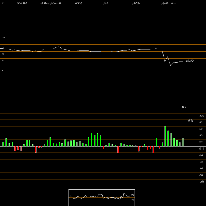The width and height of the screenshot is (206, 206).
Task: Click the ")APSG" ticker label
Action: point(136,3)
